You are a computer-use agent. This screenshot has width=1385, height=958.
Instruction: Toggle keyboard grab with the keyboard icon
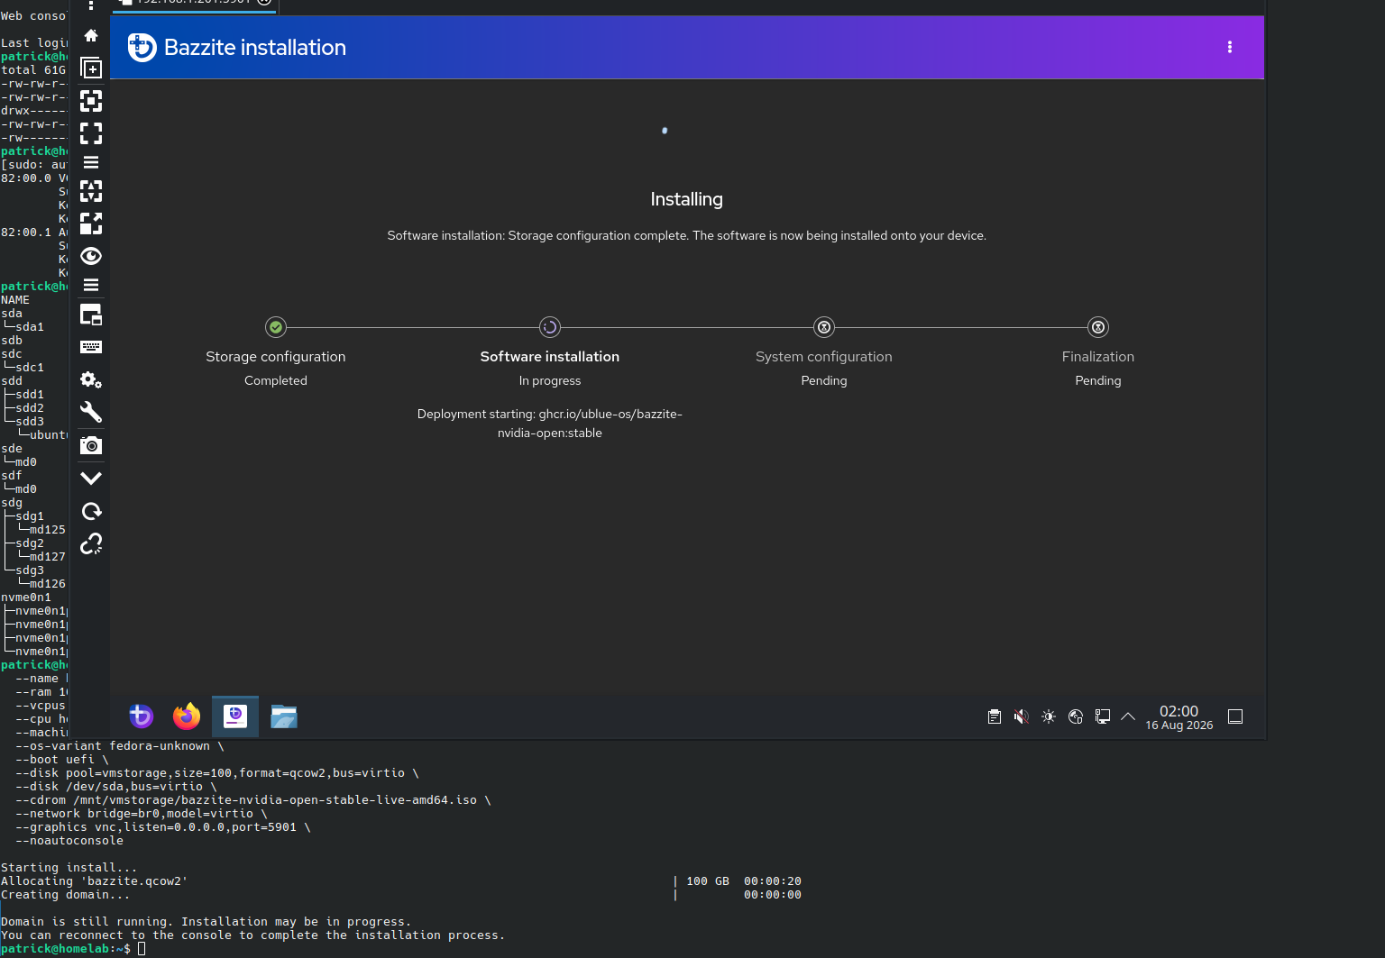point(91,347)
